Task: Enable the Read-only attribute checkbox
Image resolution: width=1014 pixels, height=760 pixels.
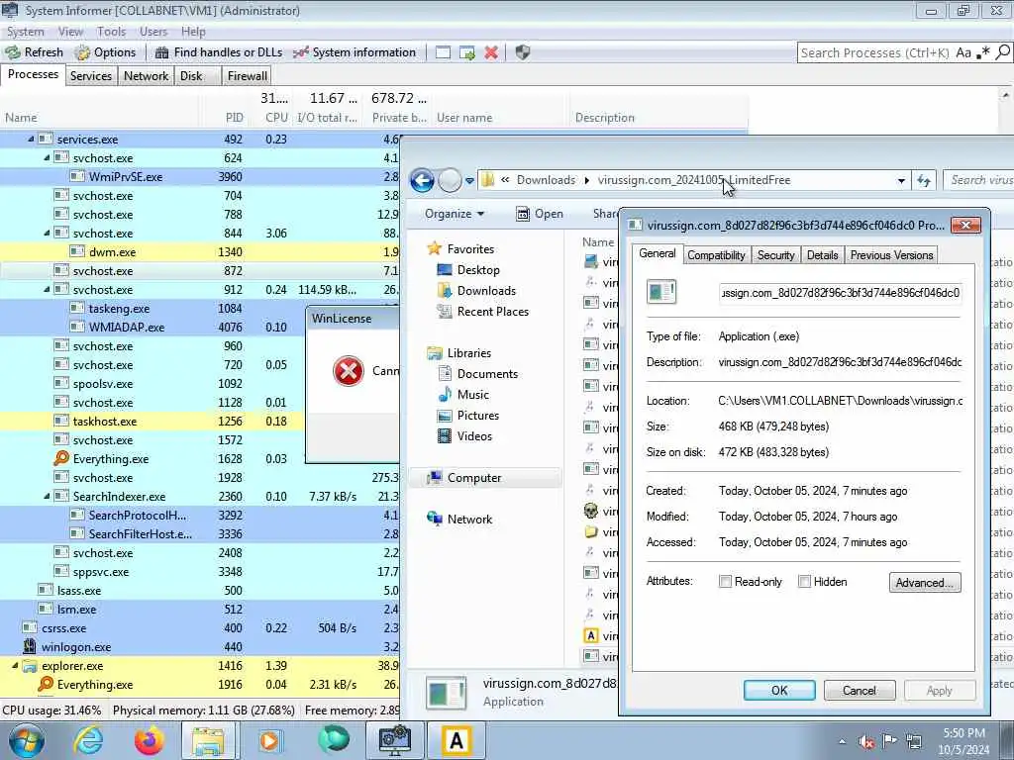Action: point(726,582)
